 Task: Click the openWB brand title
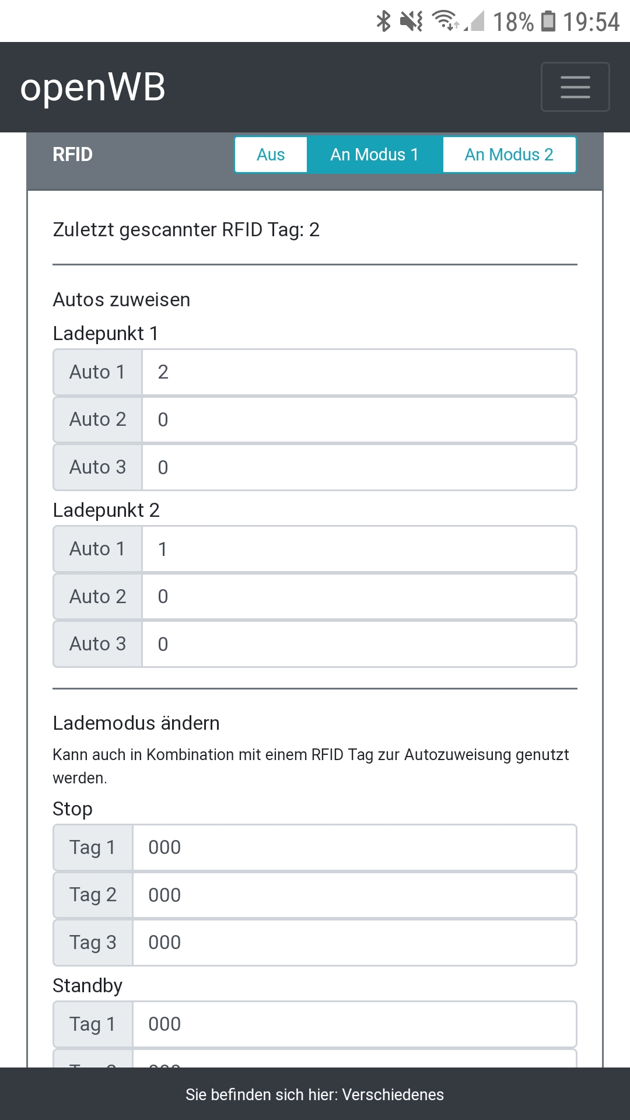tap(93, 87)
